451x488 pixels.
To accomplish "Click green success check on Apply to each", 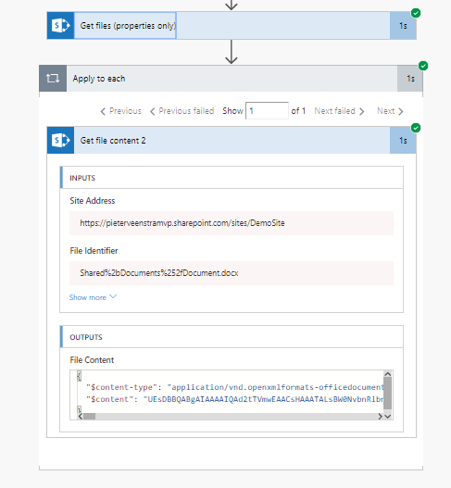I will [423, 66].
